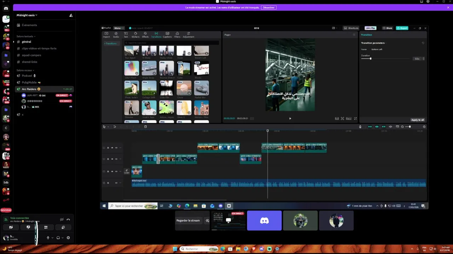Open the Import panel in CapCut
Viewport: 453px width, 254px height.
(x=106, y=35)
